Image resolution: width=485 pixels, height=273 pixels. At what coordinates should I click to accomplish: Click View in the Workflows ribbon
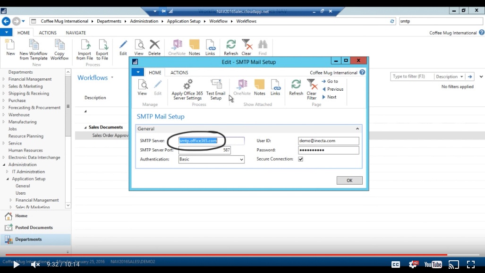(x=139, y=47)
